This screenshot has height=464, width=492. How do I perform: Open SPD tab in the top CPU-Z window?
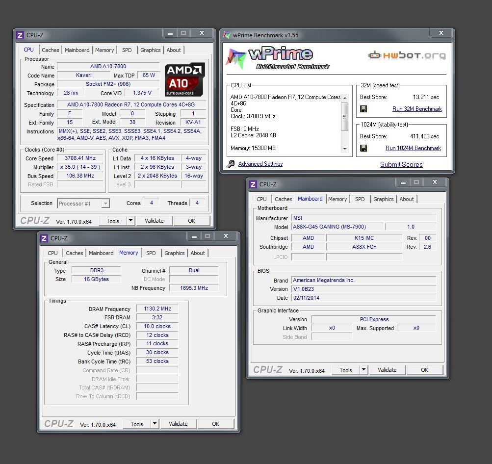(x=127, y=50)
